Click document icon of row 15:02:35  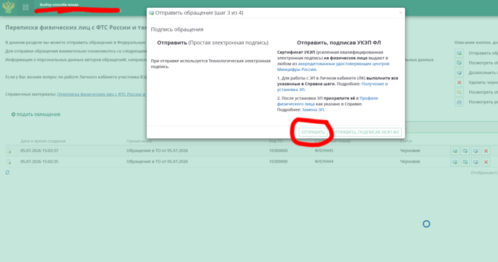(x=9, y=162)
